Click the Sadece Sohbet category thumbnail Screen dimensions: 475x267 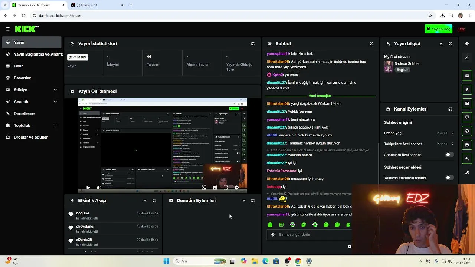[x=388, y=66]
